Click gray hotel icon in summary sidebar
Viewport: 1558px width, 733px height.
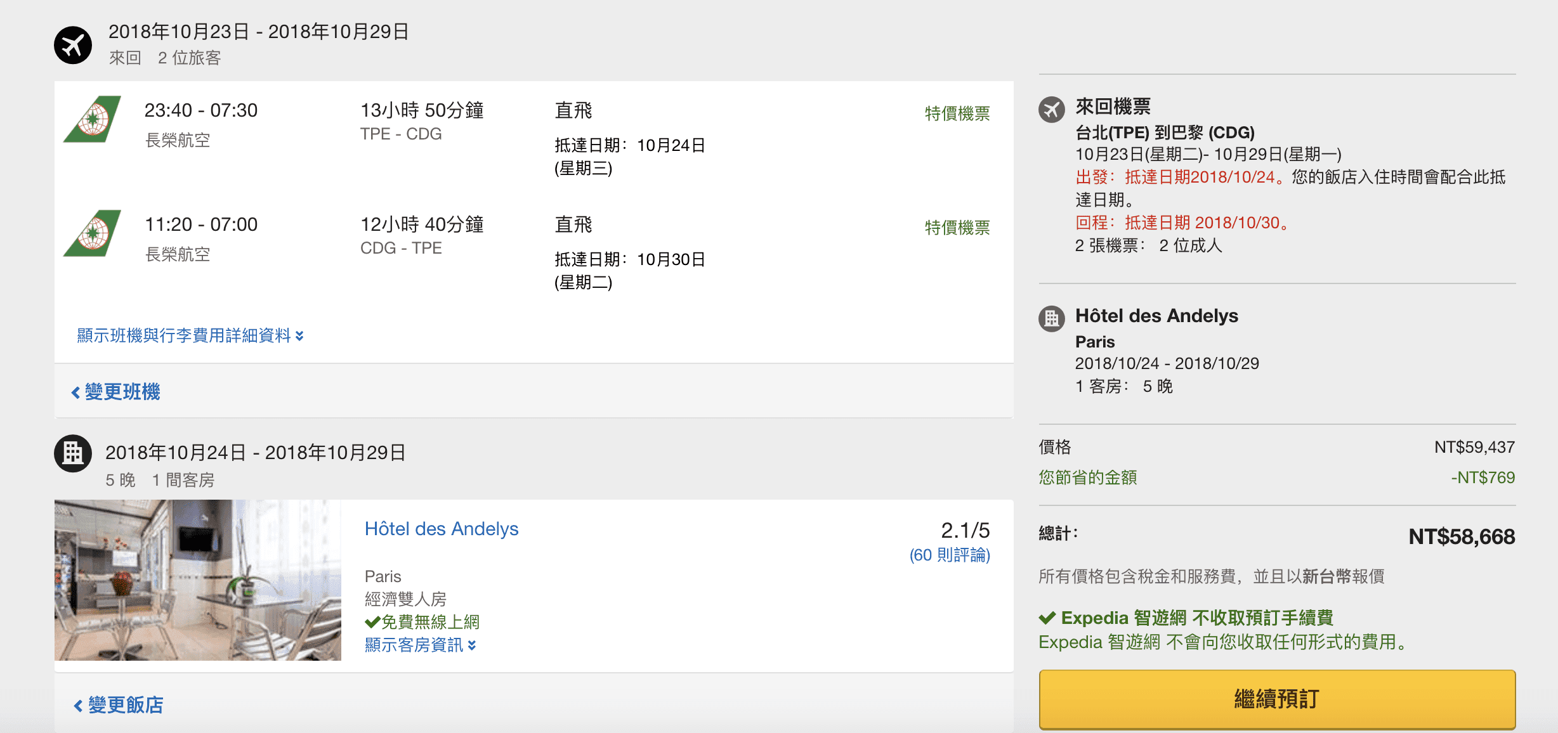[1052, 318]
